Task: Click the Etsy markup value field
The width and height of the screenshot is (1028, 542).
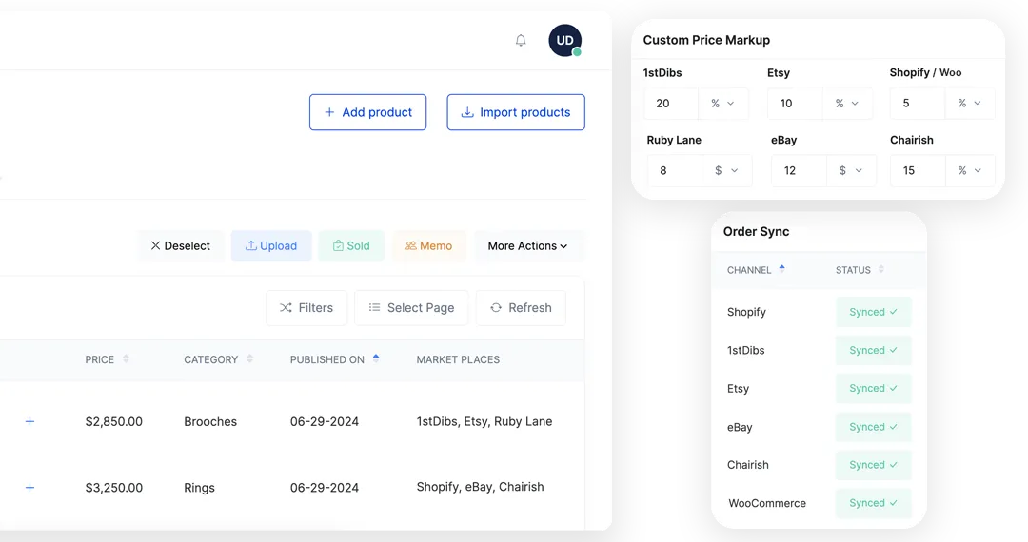Action: click(795, 104)
